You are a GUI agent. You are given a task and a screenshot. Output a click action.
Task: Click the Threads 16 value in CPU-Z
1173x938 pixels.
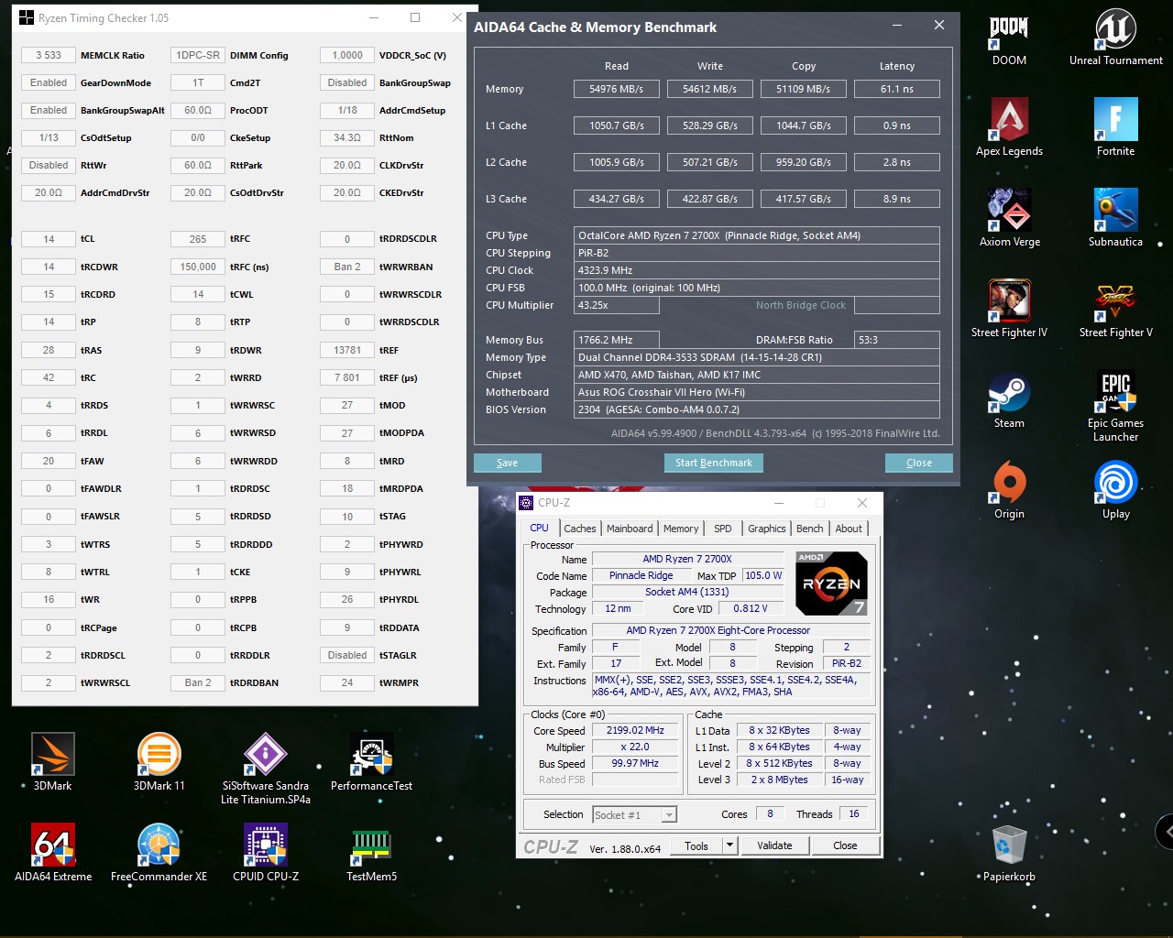click(854, 813)
